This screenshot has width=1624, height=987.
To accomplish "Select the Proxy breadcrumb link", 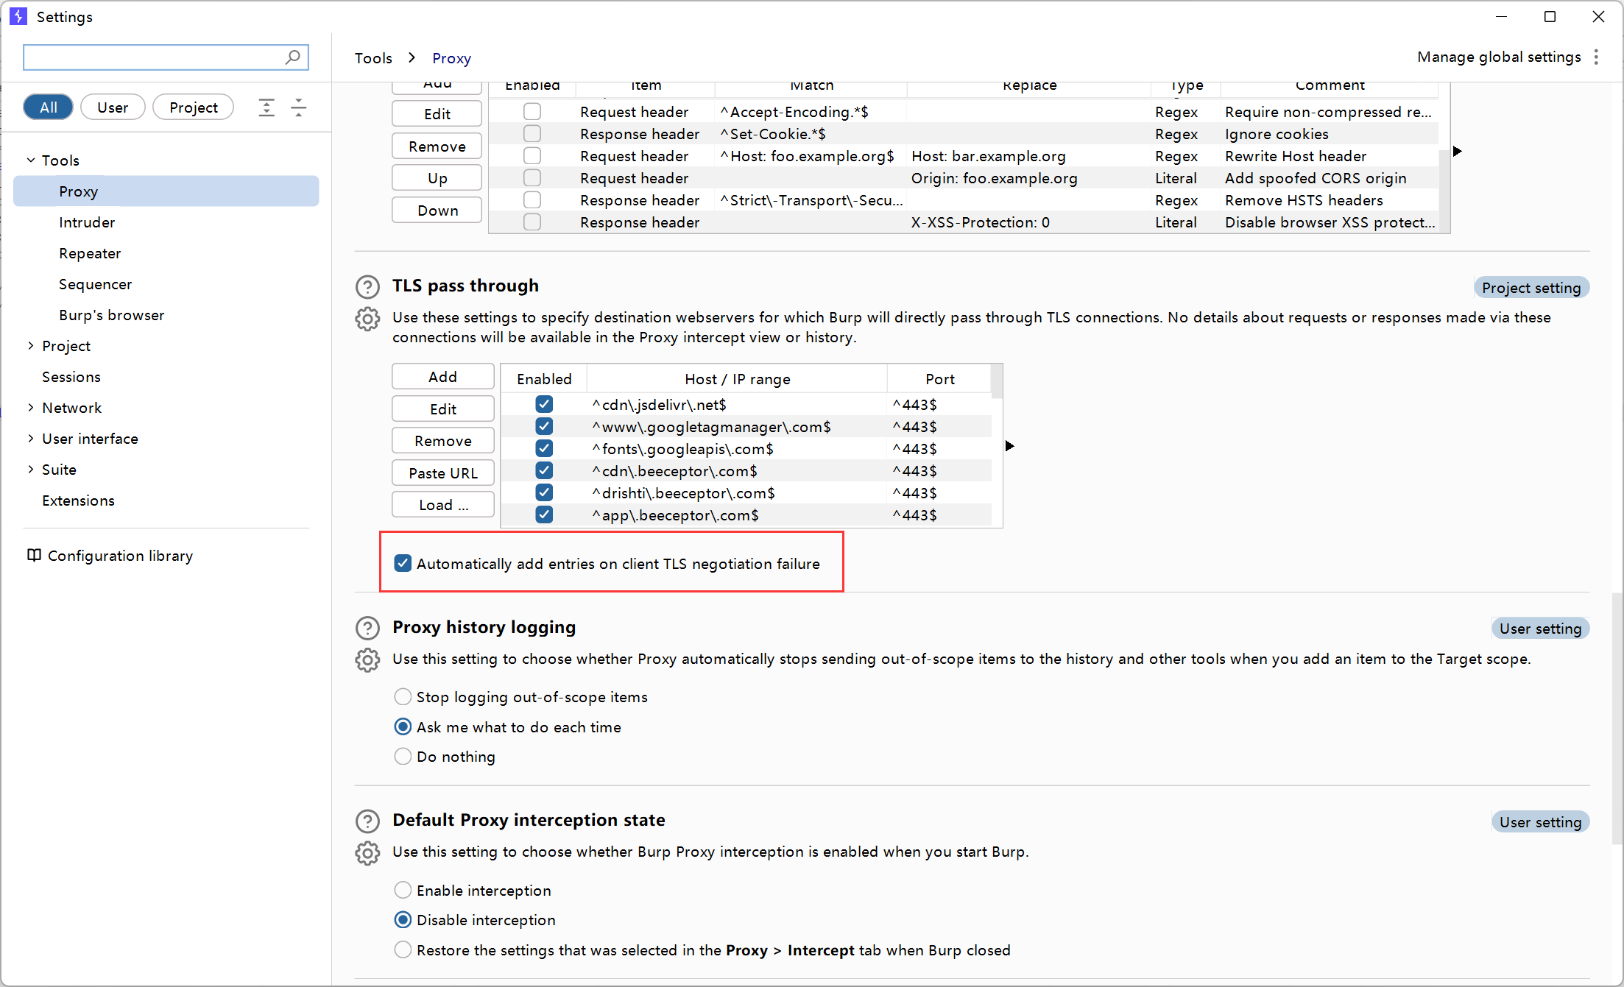I will (451, 58).
